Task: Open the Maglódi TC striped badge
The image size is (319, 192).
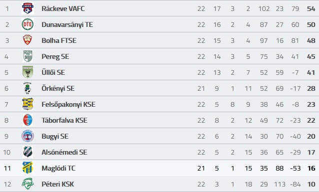Action: (x=27, y=168)
